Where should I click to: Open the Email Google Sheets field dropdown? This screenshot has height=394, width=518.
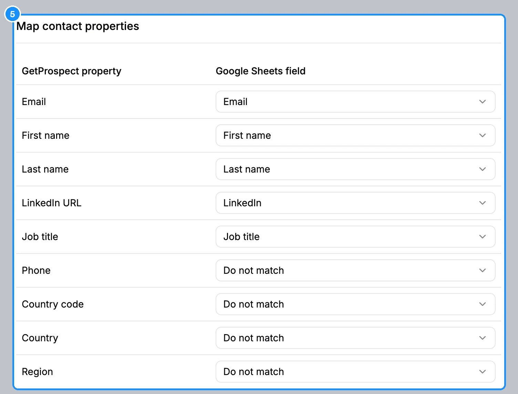(x=355, y=102)
